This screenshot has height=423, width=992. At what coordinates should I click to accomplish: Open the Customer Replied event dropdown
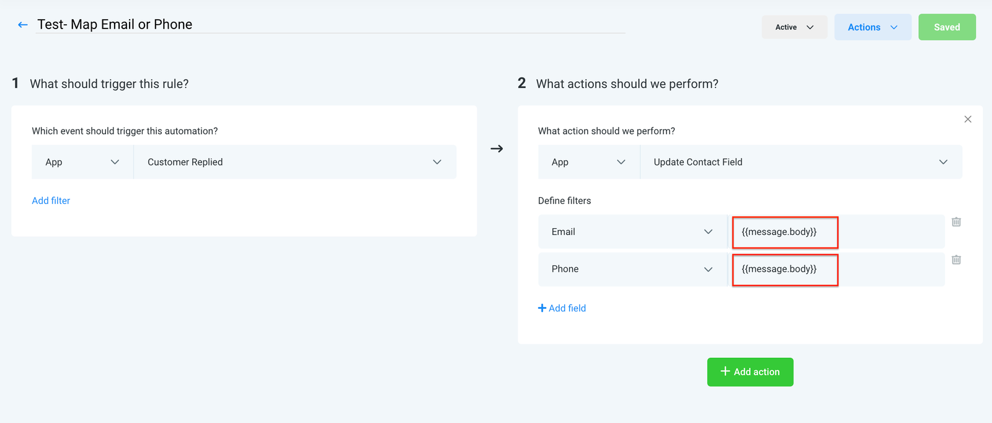[x=294, y=162]
